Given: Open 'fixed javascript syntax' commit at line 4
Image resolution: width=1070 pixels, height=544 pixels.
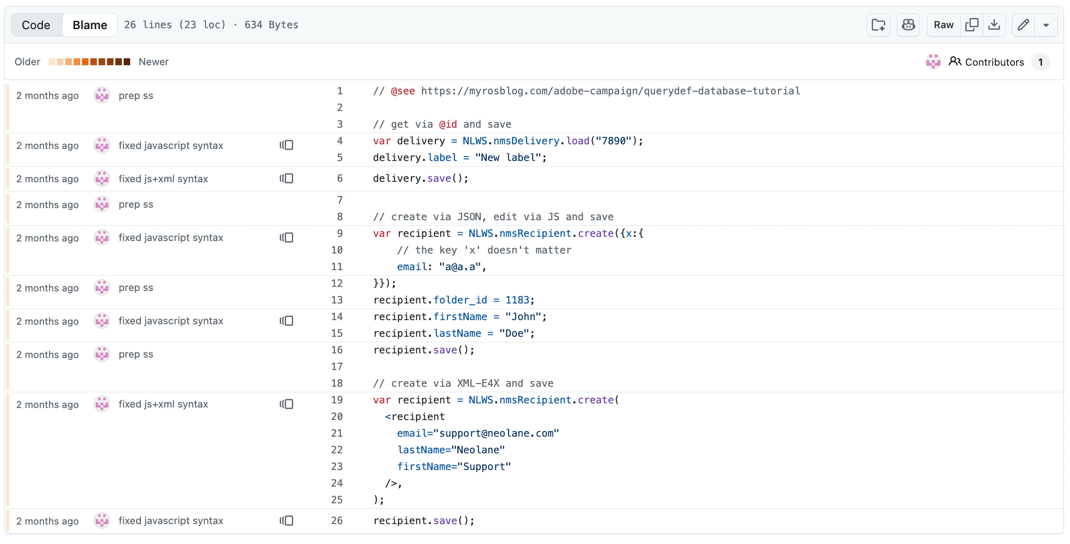Looking at the screenshot, I should pyautogui.click(x=171, y=146).
